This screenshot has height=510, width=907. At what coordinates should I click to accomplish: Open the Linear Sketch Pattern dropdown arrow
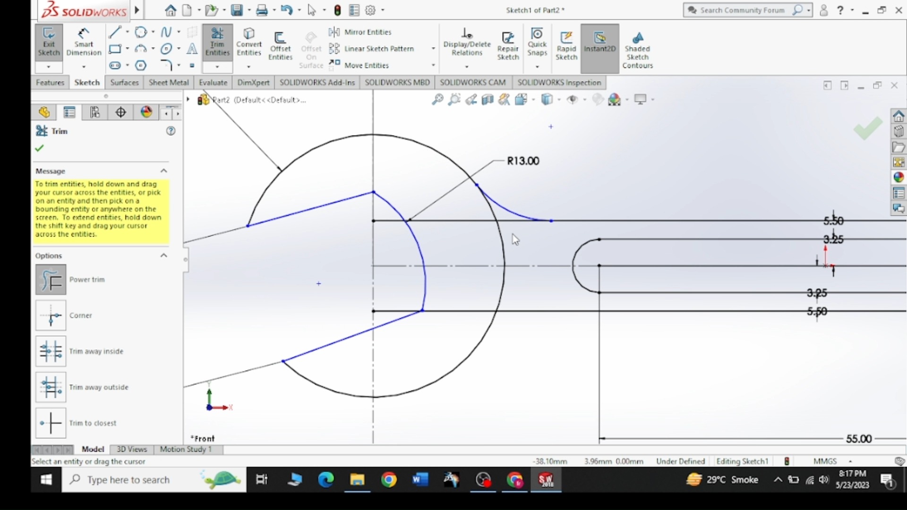click(433, 49)
